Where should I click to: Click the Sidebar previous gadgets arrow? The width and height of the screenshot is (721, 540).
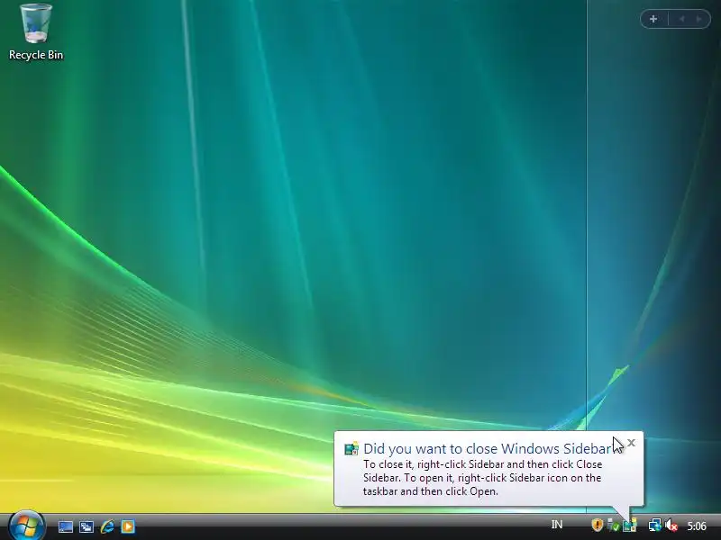click(682, 19)
